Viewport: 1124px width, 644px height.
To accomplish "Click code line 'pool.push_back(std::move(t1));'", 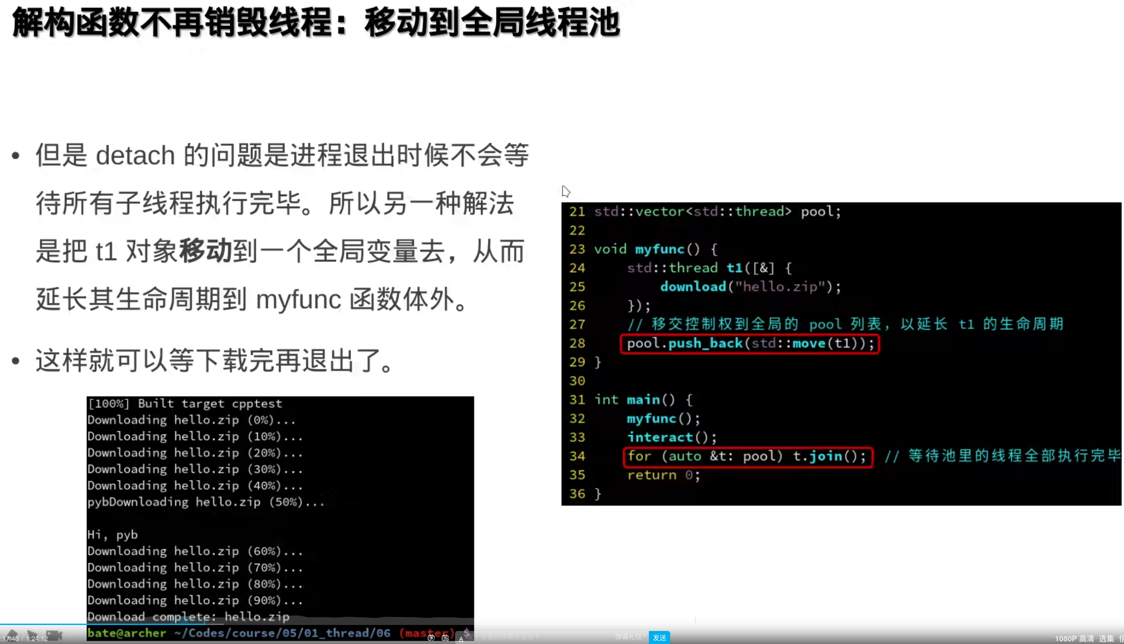I will tap(750, 344).
